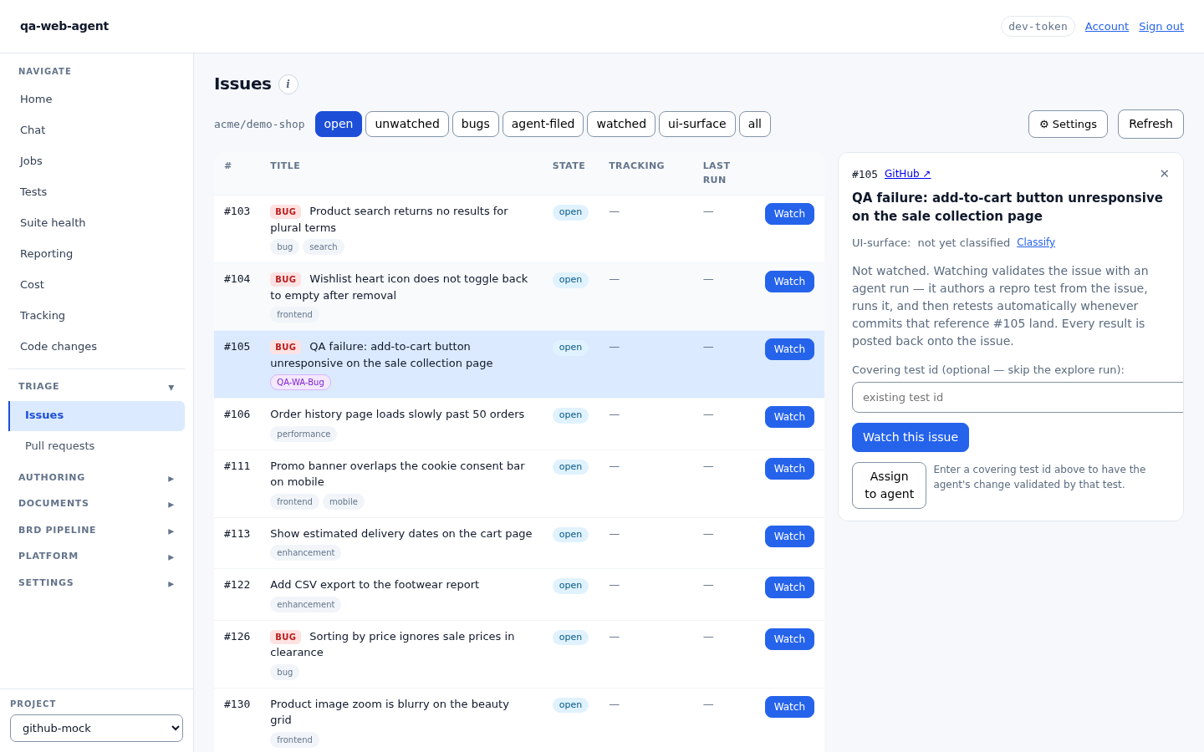The width and height of the screenshot is (1204, 752).
Task: Open Home in the sidebar
Action: click(x=96, y=99)
